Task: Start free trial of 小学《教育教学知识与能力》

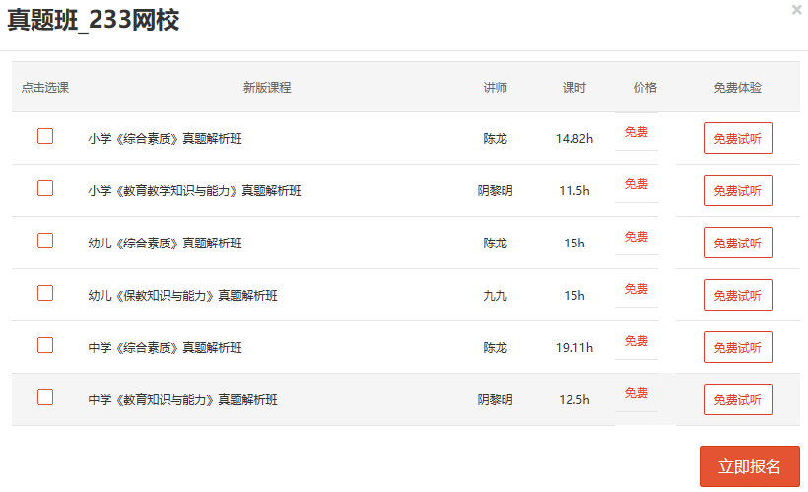Action: click(x=737, y=190)
